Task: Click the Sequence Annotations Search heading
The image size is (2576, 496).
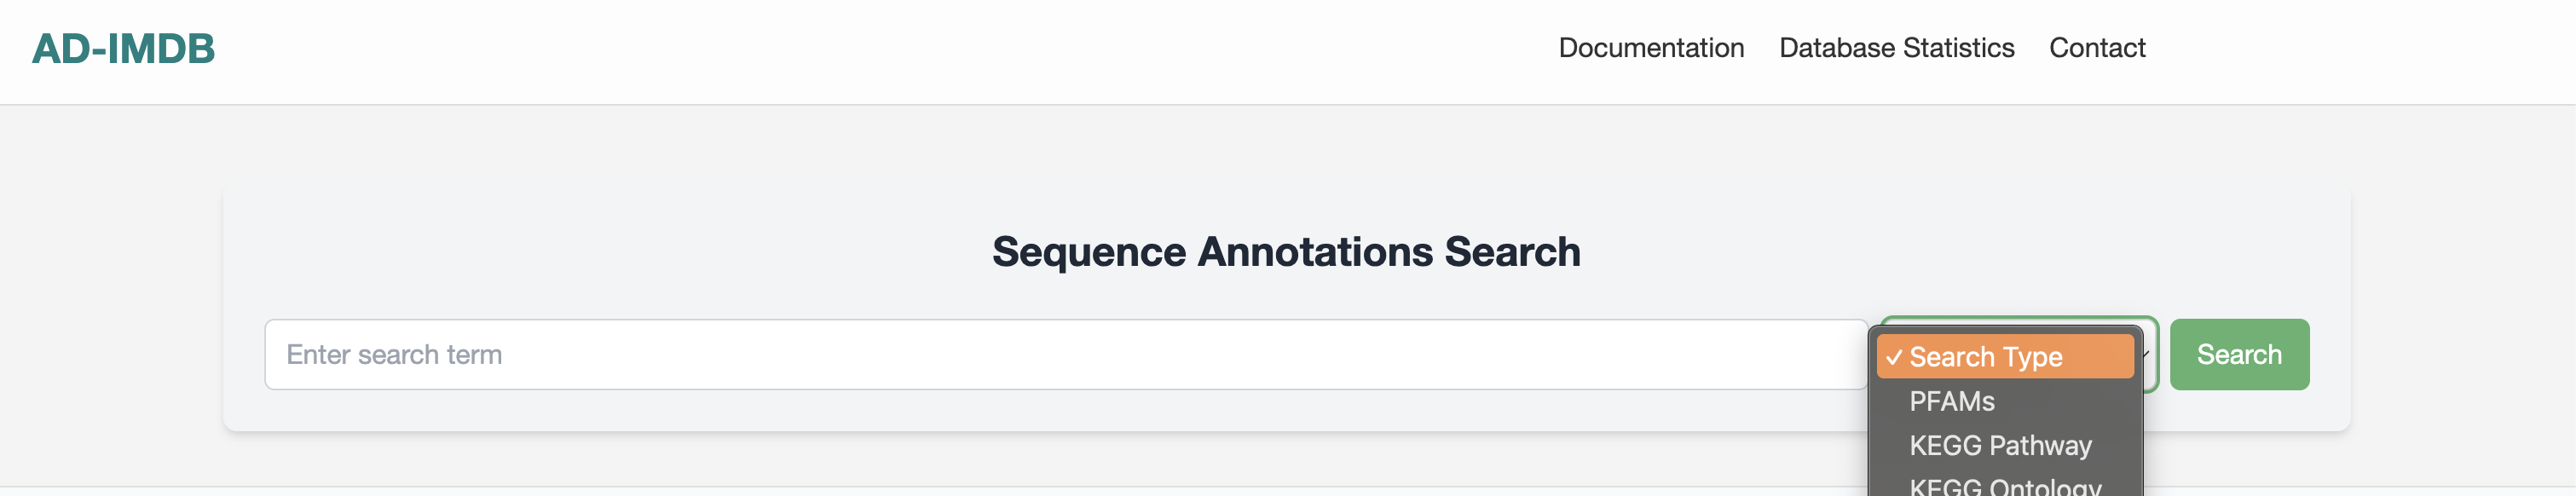Action: click(1286, 252)
